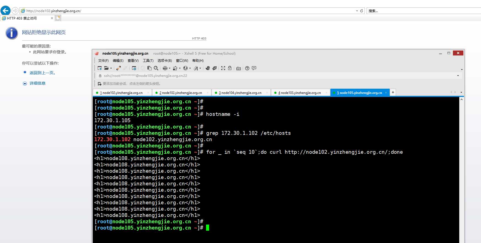Click the speech bubble feedback icon
The width and height of the screenshot is (481, 243).
[x=254, y=68]
